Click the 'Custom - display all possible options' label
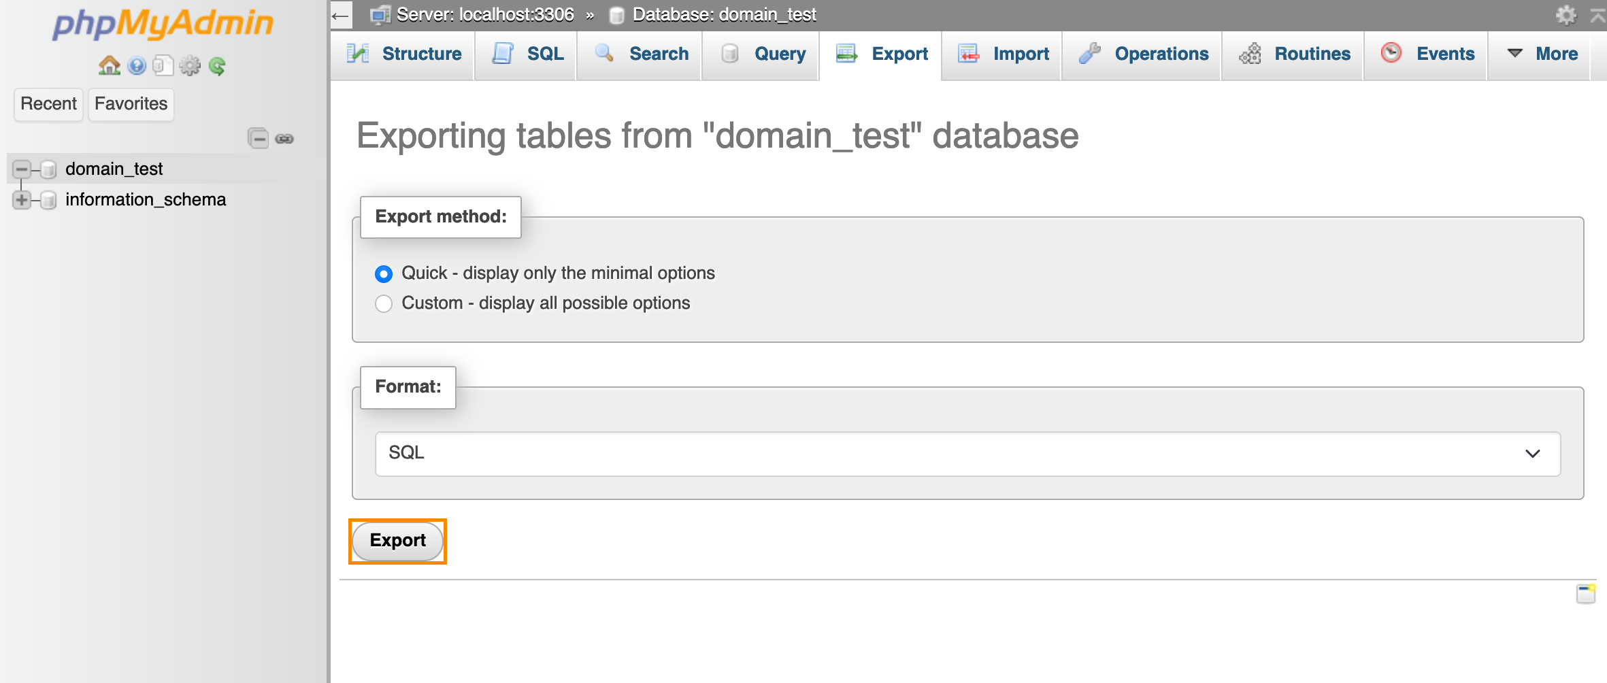This screenshot has height=683, width=1607. 546,303
